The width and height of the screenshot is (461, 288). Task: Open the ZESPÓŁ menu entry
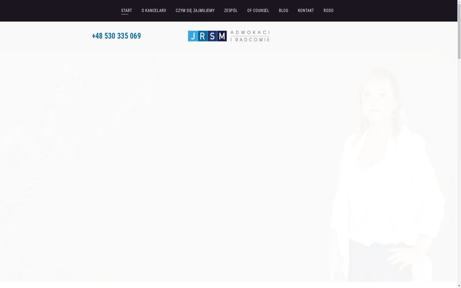pos(230,10)
